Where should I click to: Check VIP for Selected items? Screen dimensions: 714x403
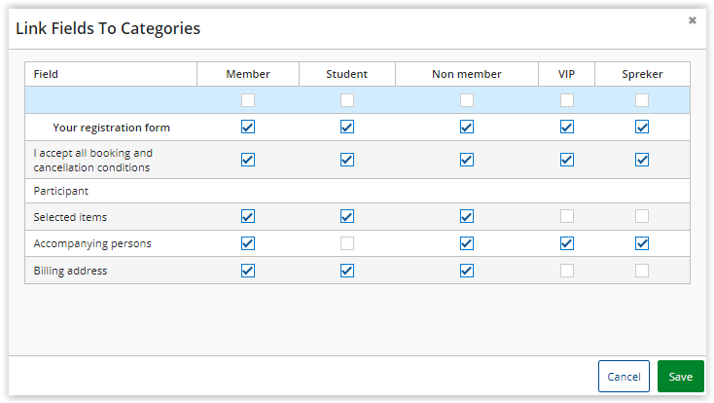coord(567,216)
